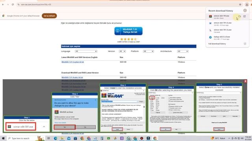The image size is (252, 141).
Task: Launch Microsoft Edge from the taskbar
Action: tap(56, 138)
